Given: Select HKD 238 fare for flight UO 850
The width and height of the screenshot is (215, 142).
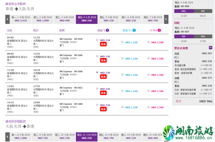Looking at the screenshot, I should pyautogui.click(x=97, y=40).
